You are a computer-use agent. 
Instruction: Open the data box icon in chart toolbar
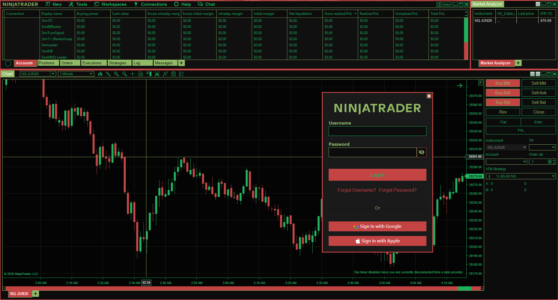click(x=141, y=74)
